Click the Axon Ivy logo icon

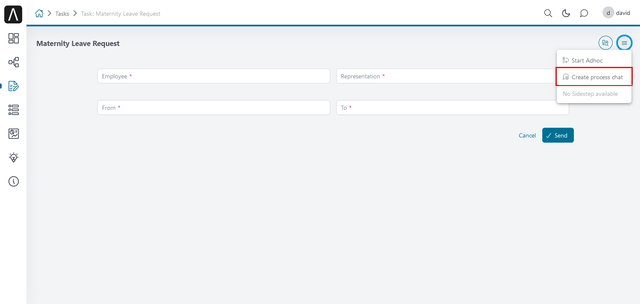tap(13, 14)
